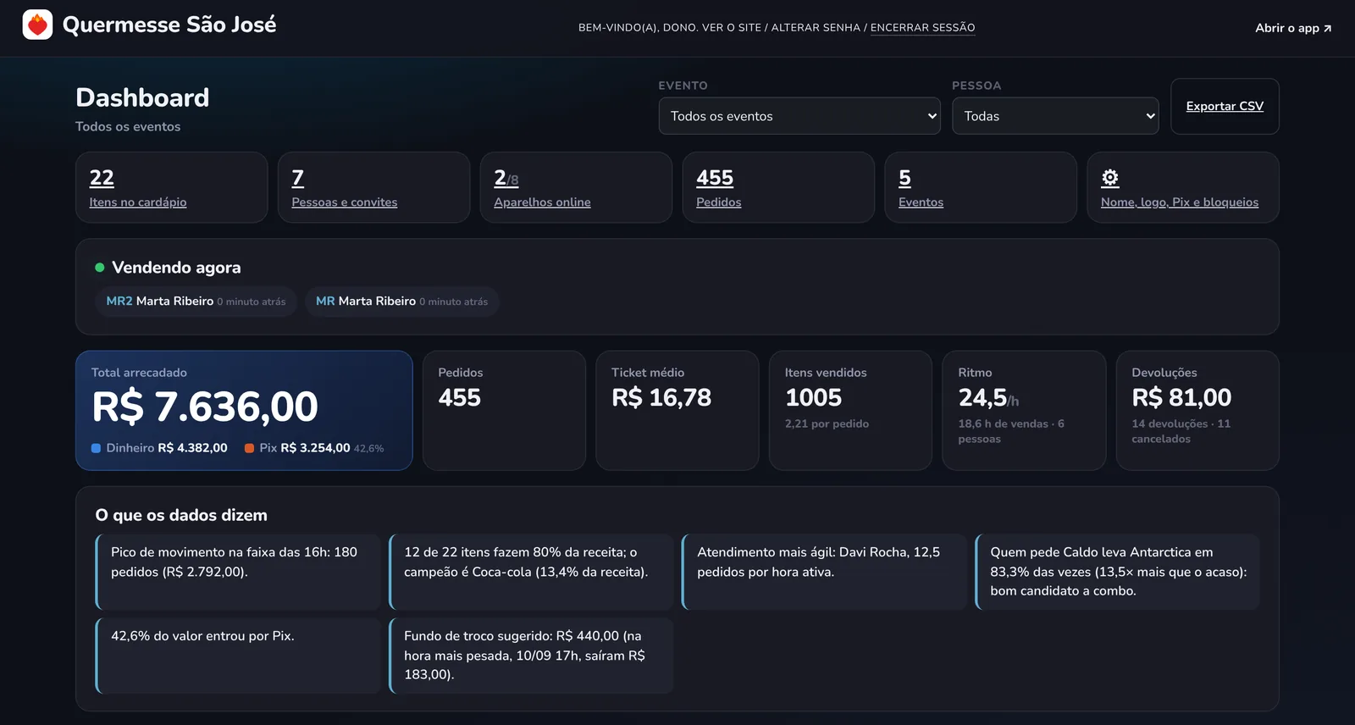Image resolution: width=1355 pixels, height=725 pixels.
Task: Click the 14 devoluções · 11 cancelados text
Action: [1181, 431]
